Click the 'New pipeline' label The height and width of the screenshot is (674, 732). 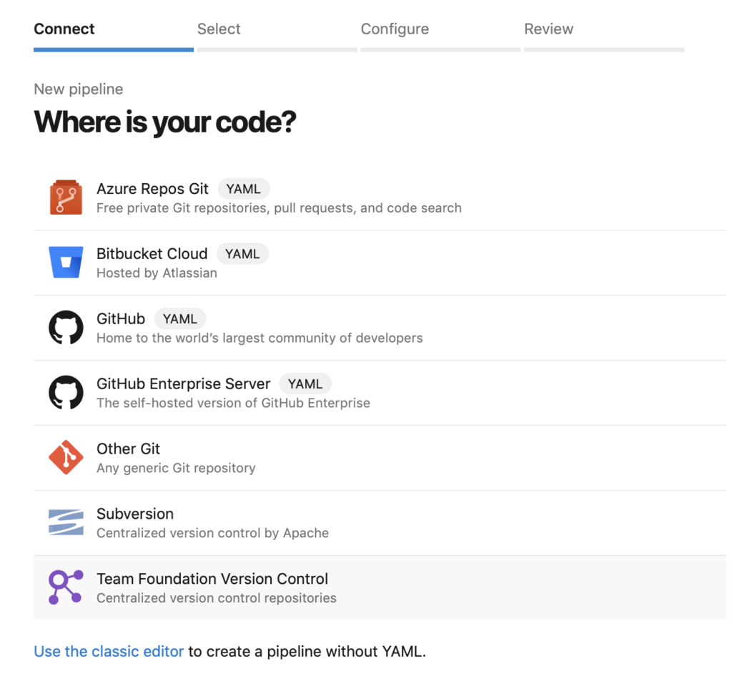click(79, 89)
